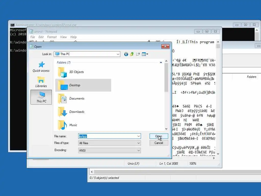Minimize the Notepad window

coord(198,31)
